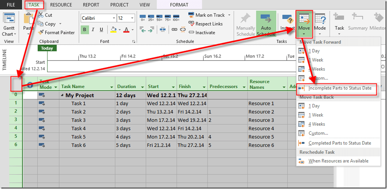Select When Resources are Available option

pos(338,161)
